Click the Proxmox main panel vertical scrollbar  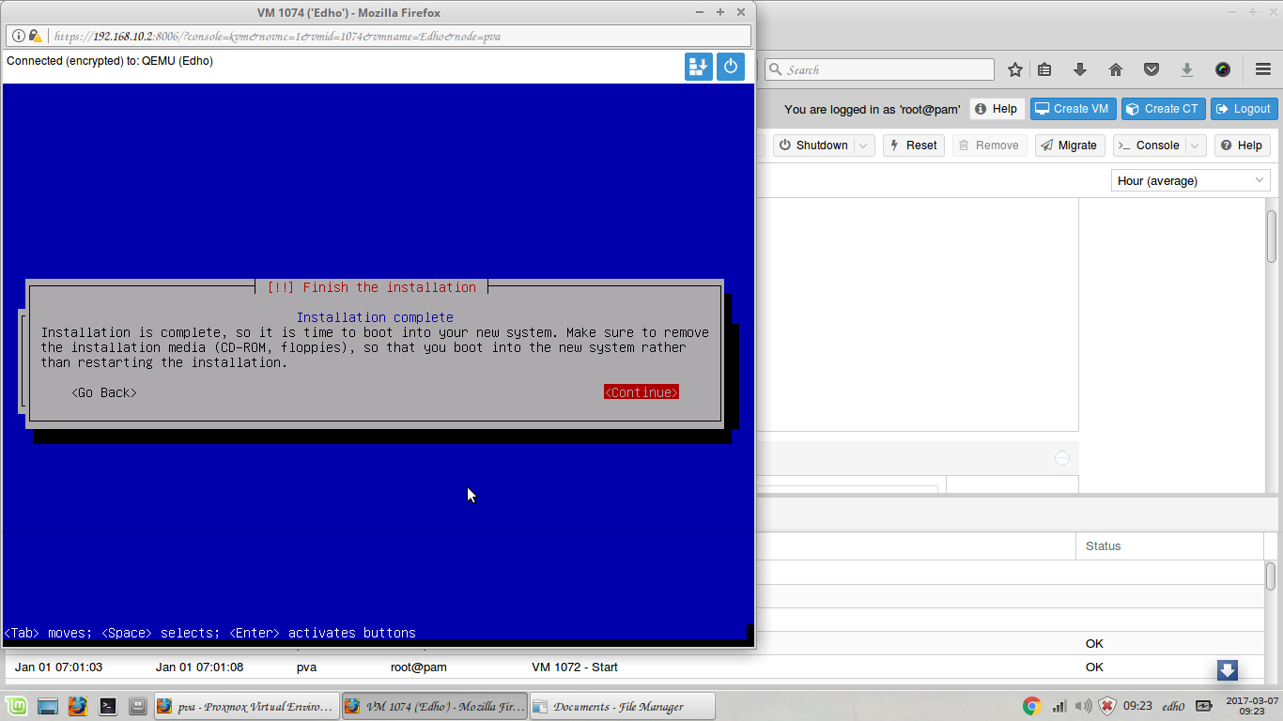click(x=1273, y=236)
